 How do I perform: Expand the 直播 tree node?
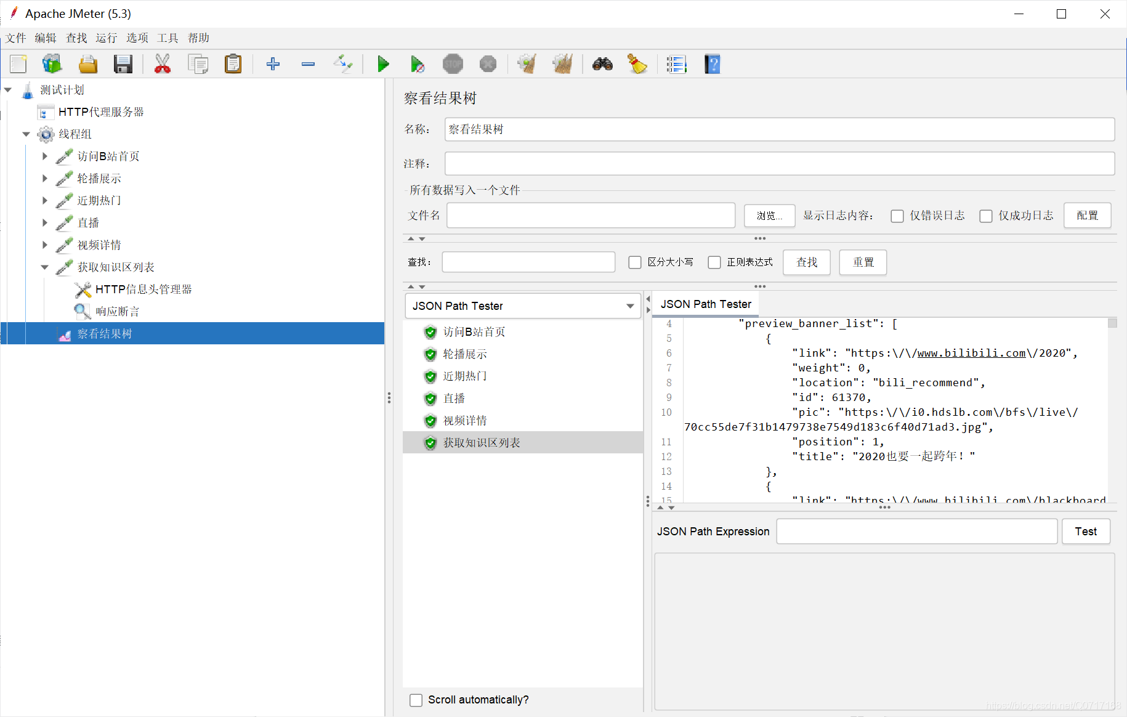point(44,223)
